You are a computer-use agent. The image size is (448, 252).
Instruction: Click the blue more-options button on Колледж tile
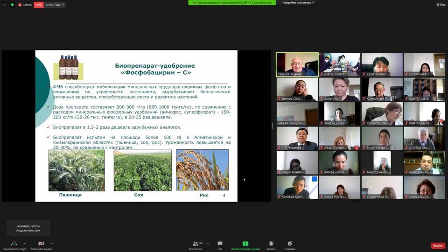click(x=315, y=179)
